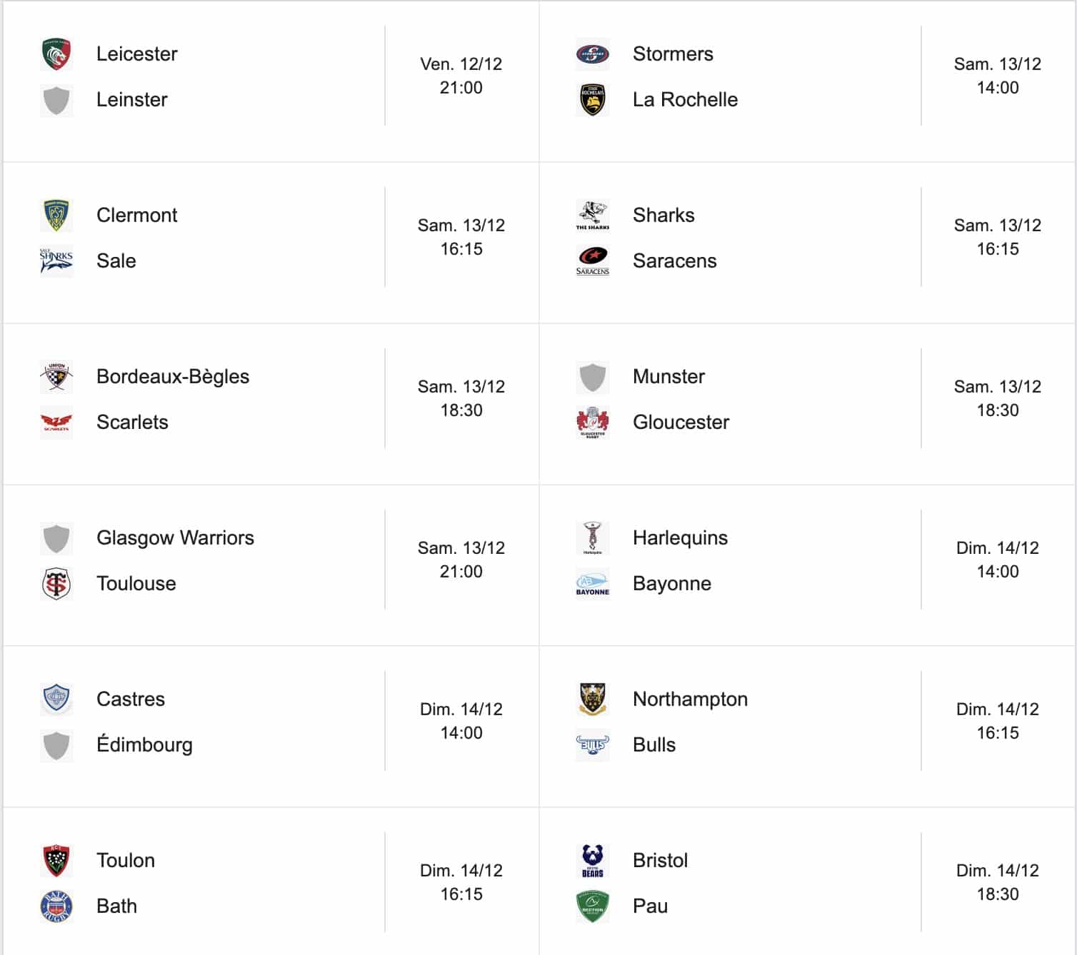Open the Édimbourg team link

(x=144, y=745)
